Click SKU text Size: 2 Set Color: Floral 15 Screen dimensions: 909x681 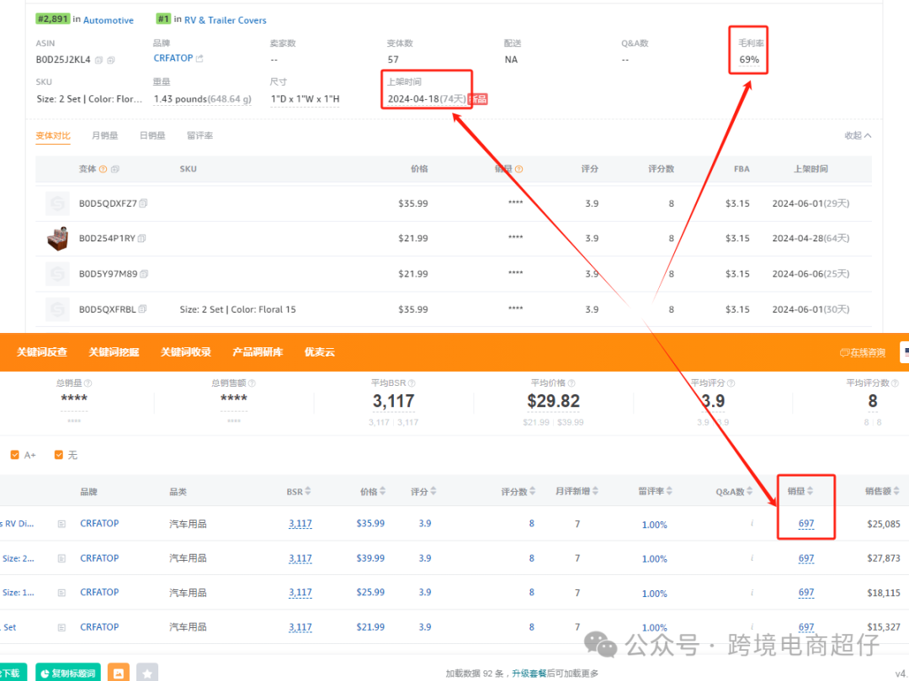(237, 309)
